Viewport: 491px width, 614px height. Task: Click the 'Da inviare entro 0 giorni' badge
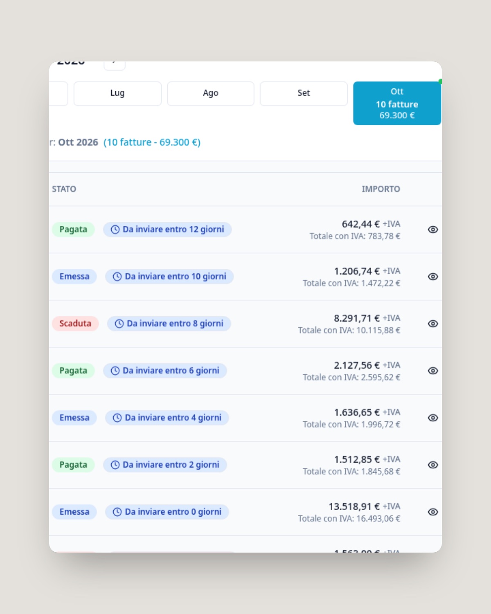[x=167, y=512]
